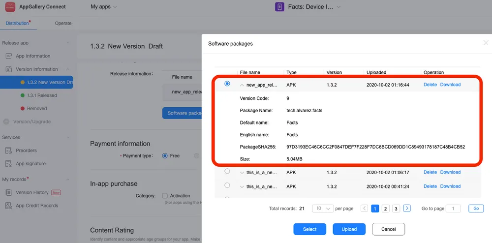Delete package uploaded at 01:06:17
Viewport: 492px width, 243px height.
point(430,172)
